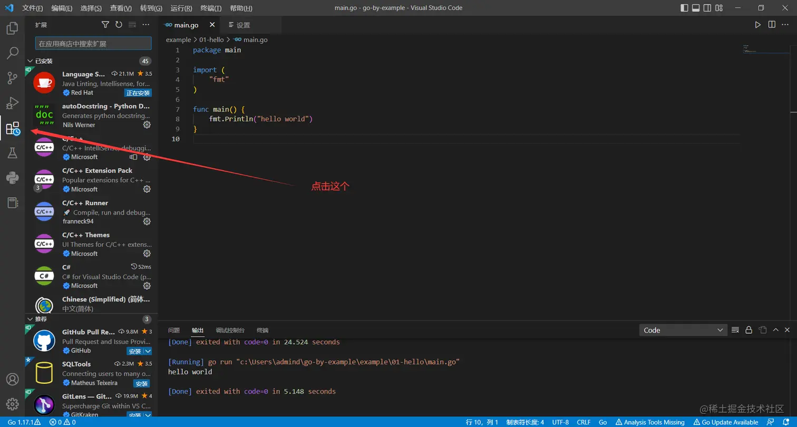This screenshot has width=797, height=427.
Task: Open the Search view in activity bar
Action: coord(13,53)
